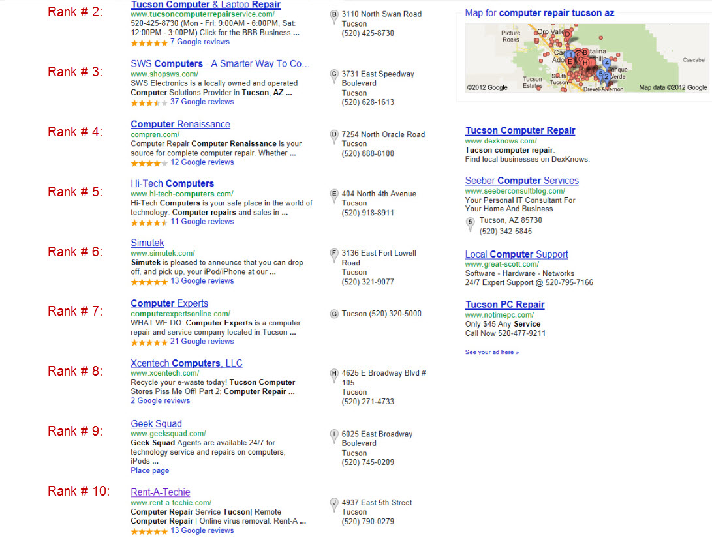Click www.hi-tech-computers.com URL text
712x540 pixels.
(181, 194)
